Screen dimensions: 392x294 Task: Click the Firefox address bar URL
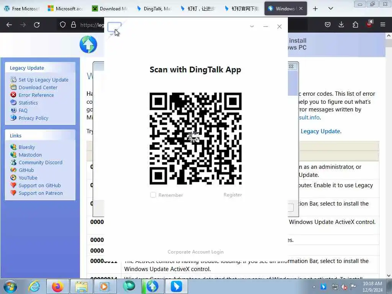pyautogui.click(x=92, y=25)
